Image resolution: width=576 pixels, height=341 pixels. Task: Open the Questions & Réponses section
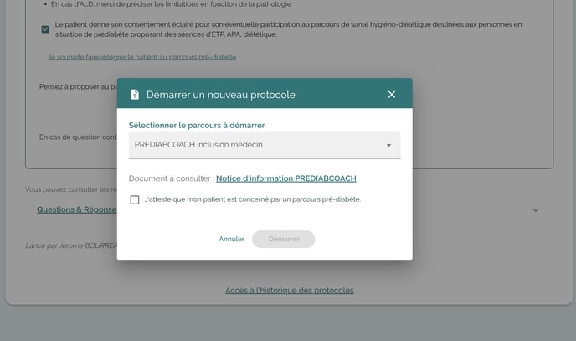77,209
